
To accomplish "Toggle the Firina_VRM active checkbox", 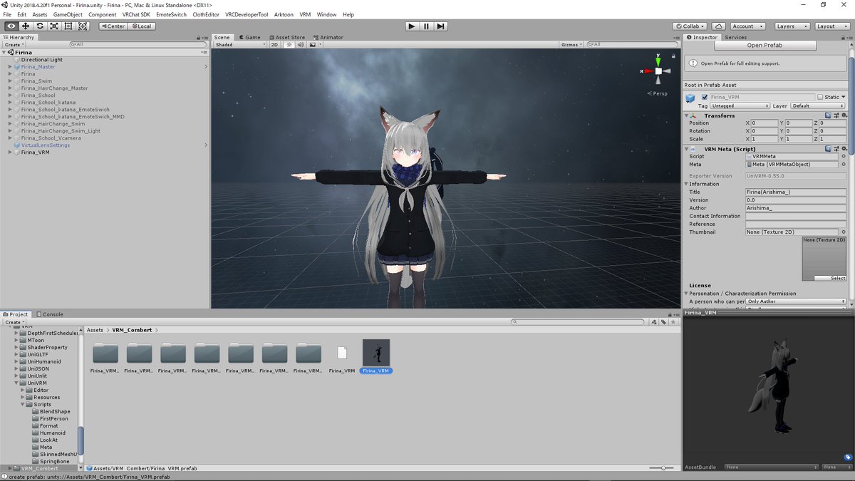I will click(705, 97).
